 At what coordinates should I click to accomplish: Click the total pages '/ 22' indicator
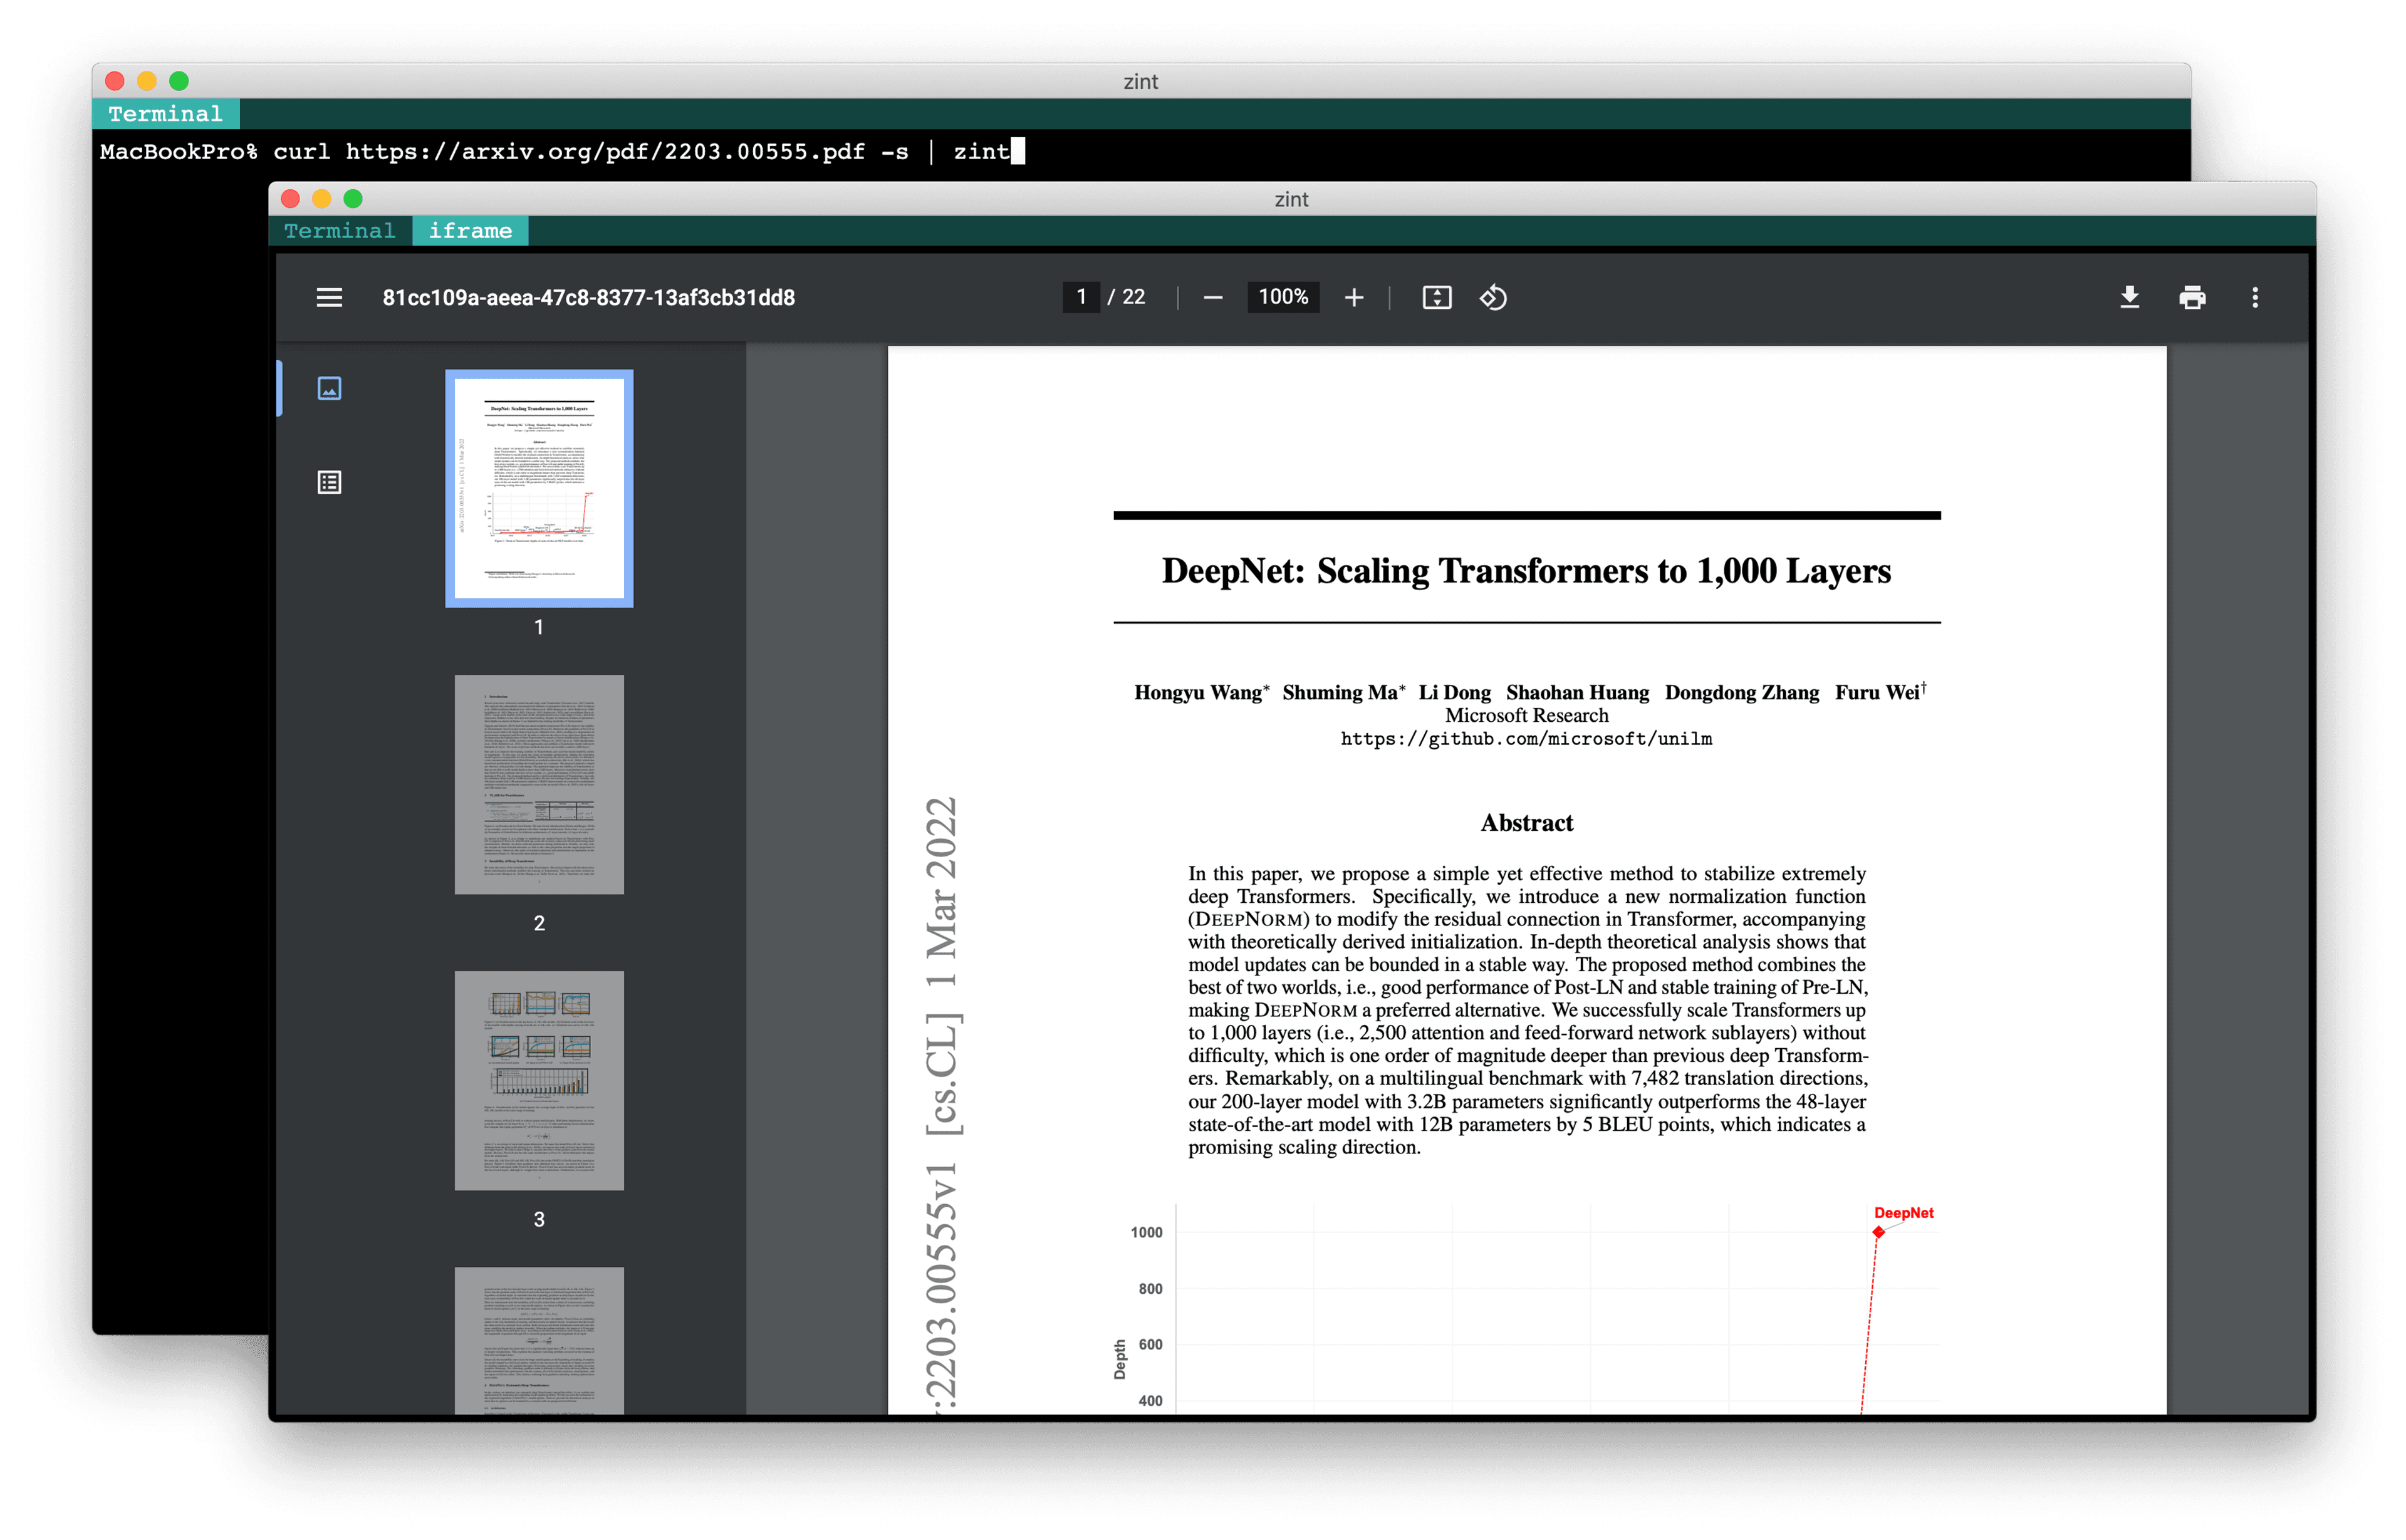pos(1126,297)
